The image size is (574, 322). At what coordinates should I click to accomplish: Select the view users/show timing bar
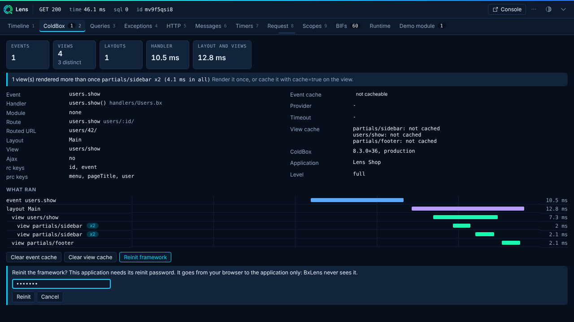(465, 217)
